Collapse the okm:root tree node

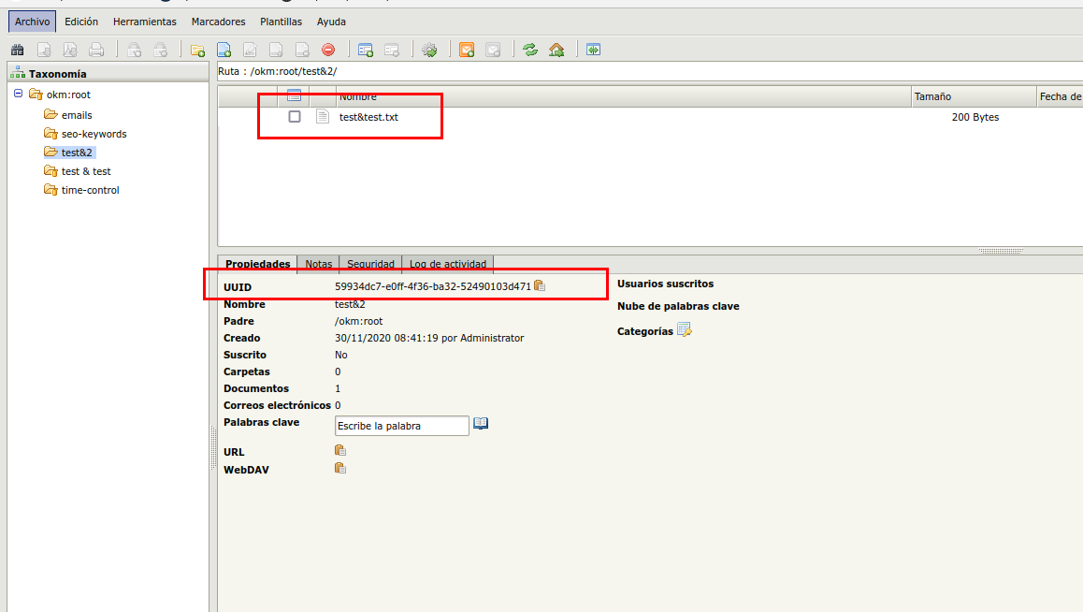tap(19, 94)
